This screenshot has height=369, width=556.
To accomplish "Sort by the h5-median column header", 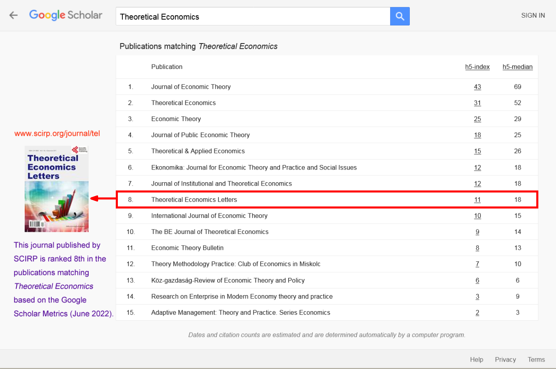I will pyautogui.click(x=517, y=66).
